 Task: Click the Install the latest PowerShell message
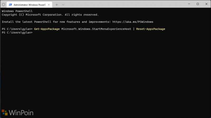[56, 22]
